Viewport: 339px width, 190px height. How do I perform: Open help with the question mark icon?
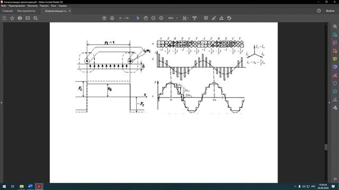(319, 11)
